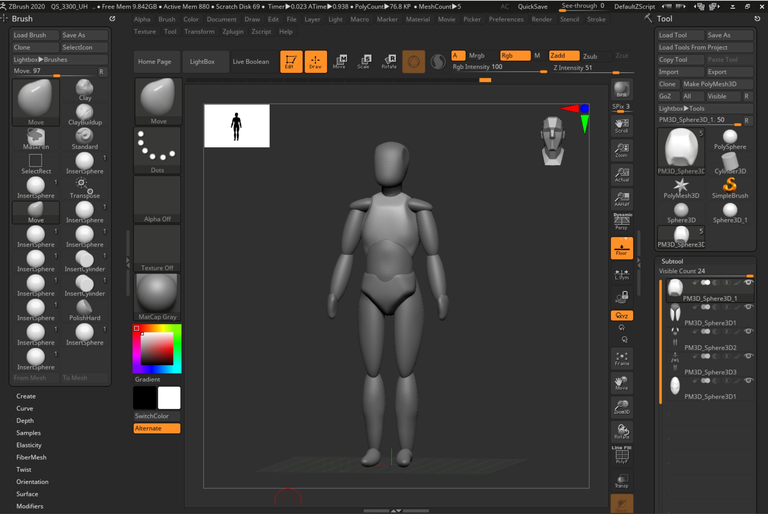Open the Material menu

click(x=418, y=19)
